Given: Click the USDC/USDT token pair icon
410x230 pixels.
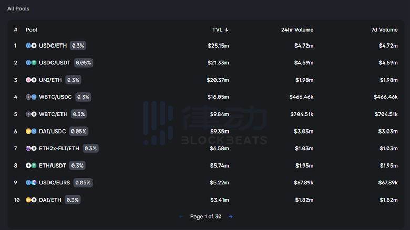Looking at the screenshot, I should tap(31, 63).
